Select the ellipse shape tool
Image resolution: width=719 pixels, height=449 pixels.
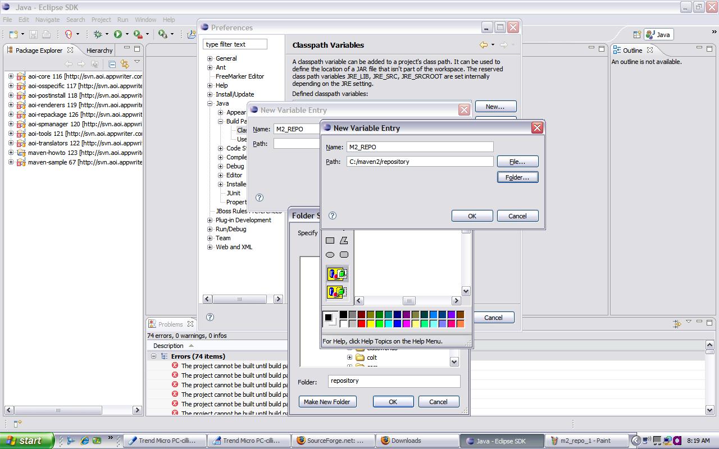tap(330, 255)
